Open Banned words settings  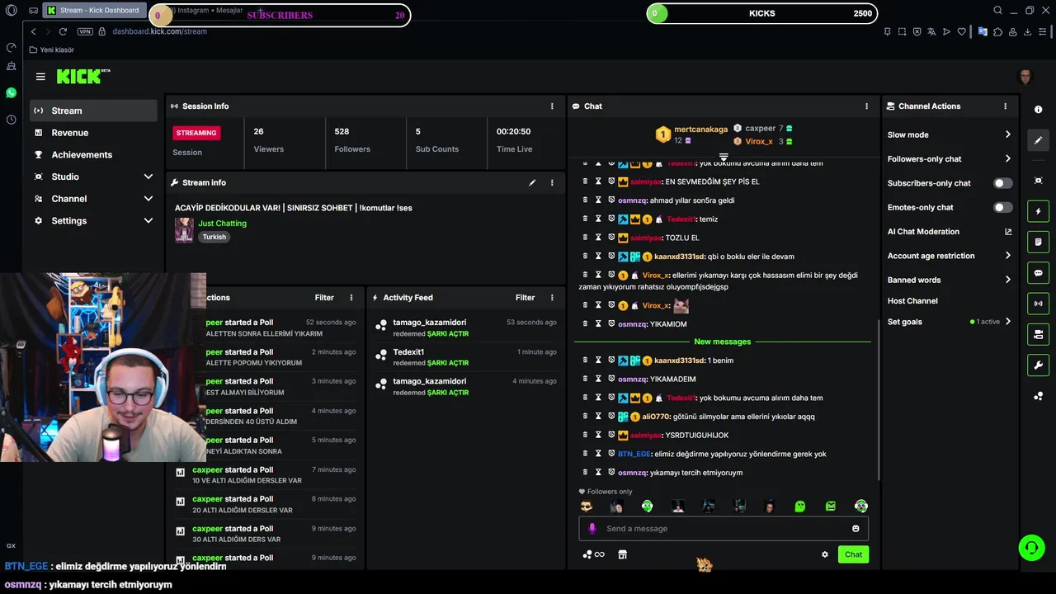[x=949, y=280]
